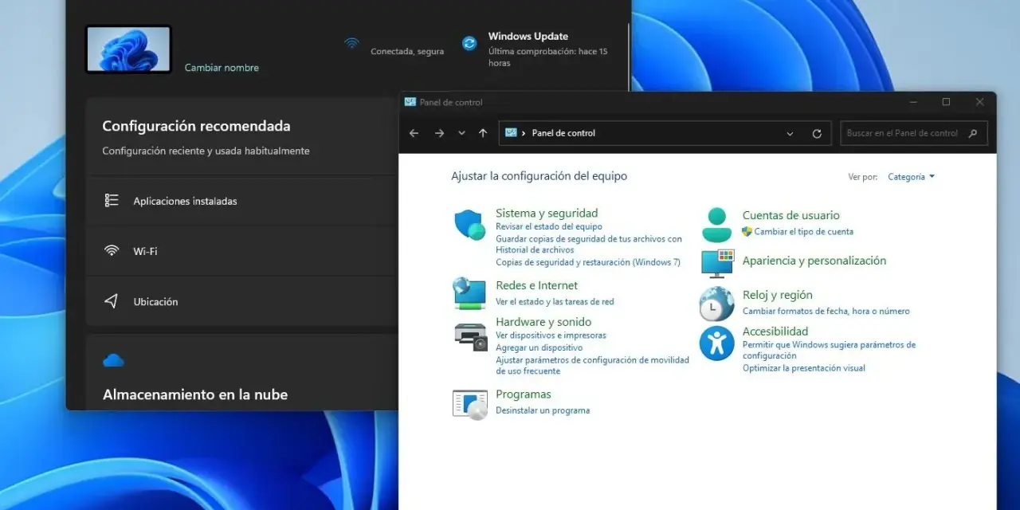
Task: Click Copias de seguridad y restauración (Windows 7)
Action: coord(588,262)
